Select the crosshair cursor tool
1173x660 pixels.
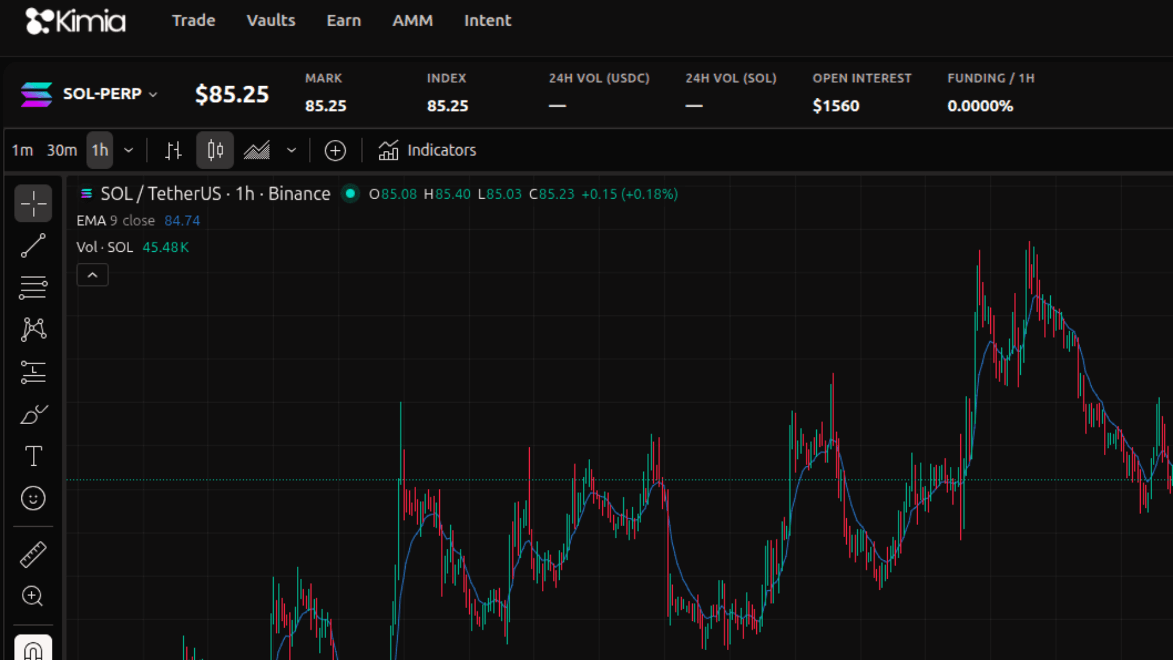33,204
